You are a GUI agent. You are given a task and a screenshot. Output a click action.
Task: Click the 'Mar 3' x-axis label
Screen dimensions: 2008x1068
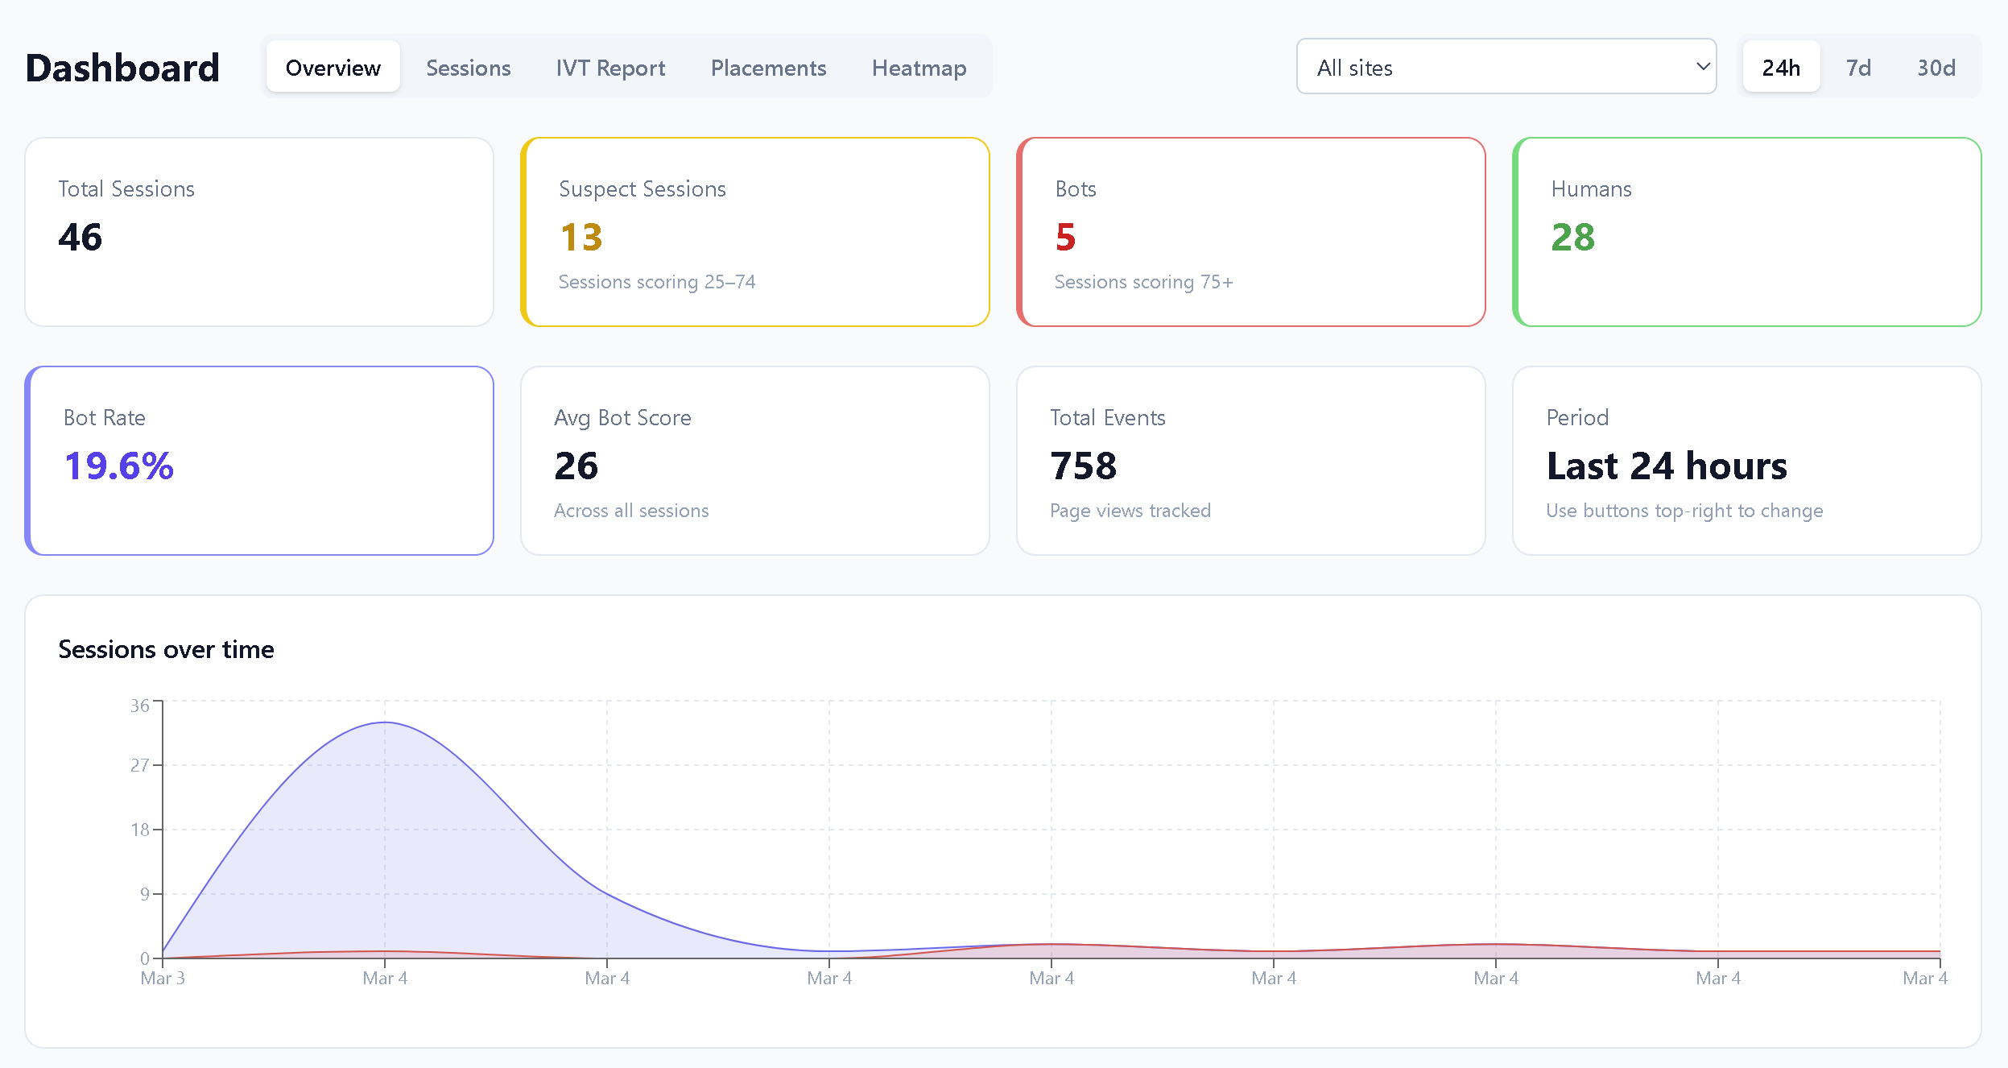163,978
